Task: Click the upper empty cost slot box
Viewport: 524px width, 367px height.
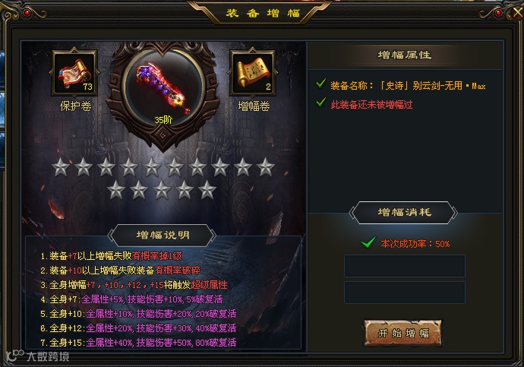Action: click(x=404, y=266)
